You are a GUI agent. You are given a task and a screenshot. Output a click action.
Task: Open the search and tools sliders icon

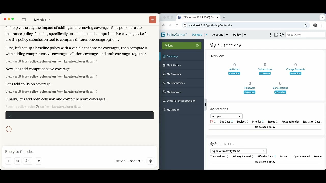click(x=18, y=161)
